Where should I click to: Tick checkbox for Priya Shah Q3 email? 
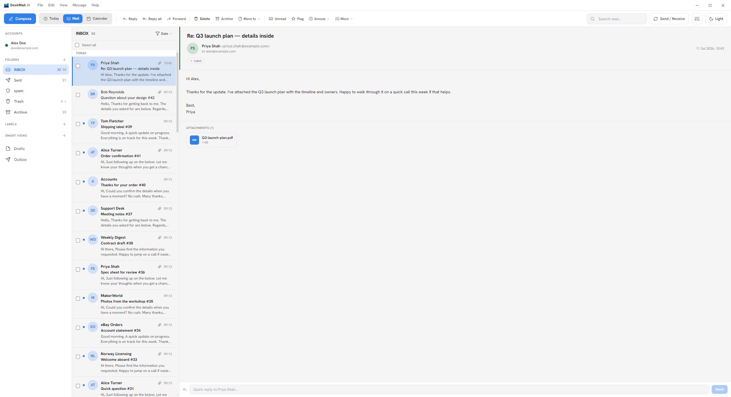(78, 66)
